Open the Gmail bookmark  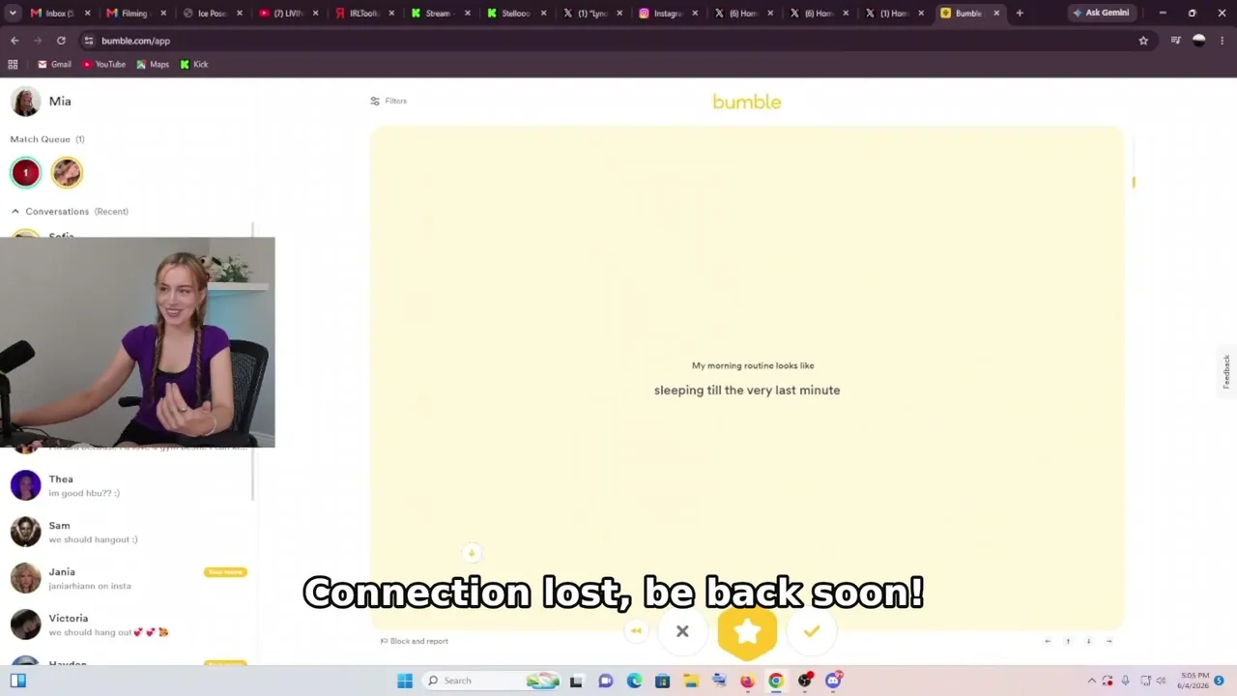[x=54, y=65]
